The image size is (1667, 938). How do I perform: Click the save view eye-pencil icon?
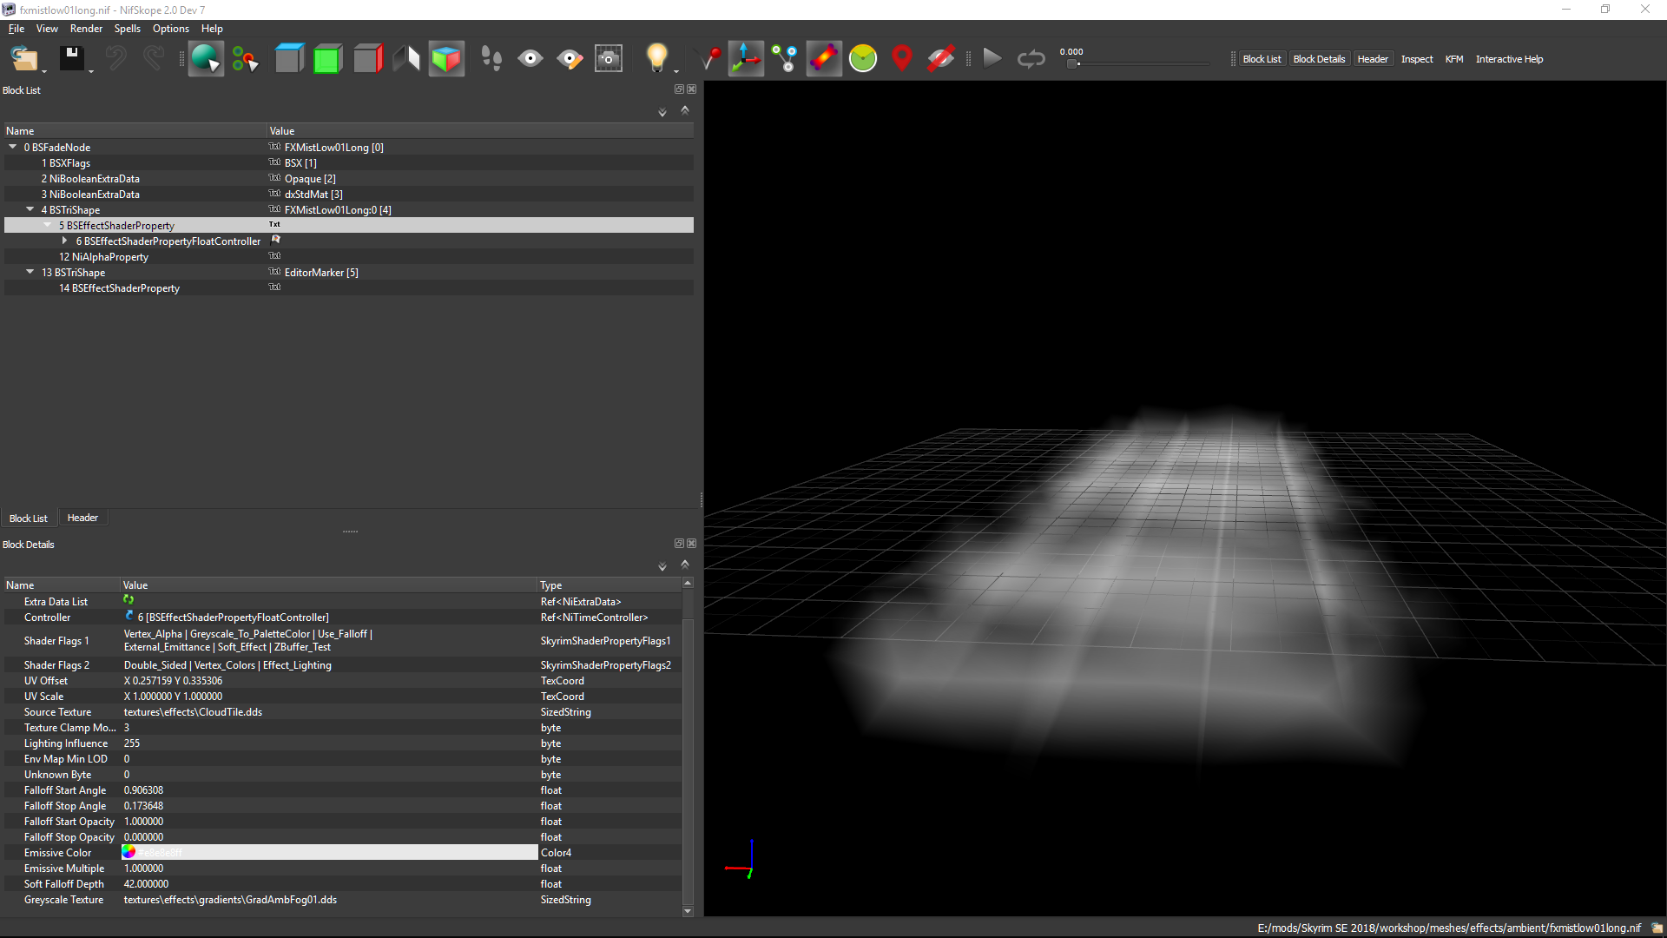tap(570, 59)
